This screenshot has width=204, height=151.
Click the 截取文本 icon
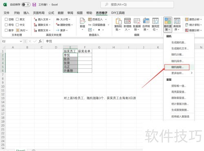tap(35, 30)
